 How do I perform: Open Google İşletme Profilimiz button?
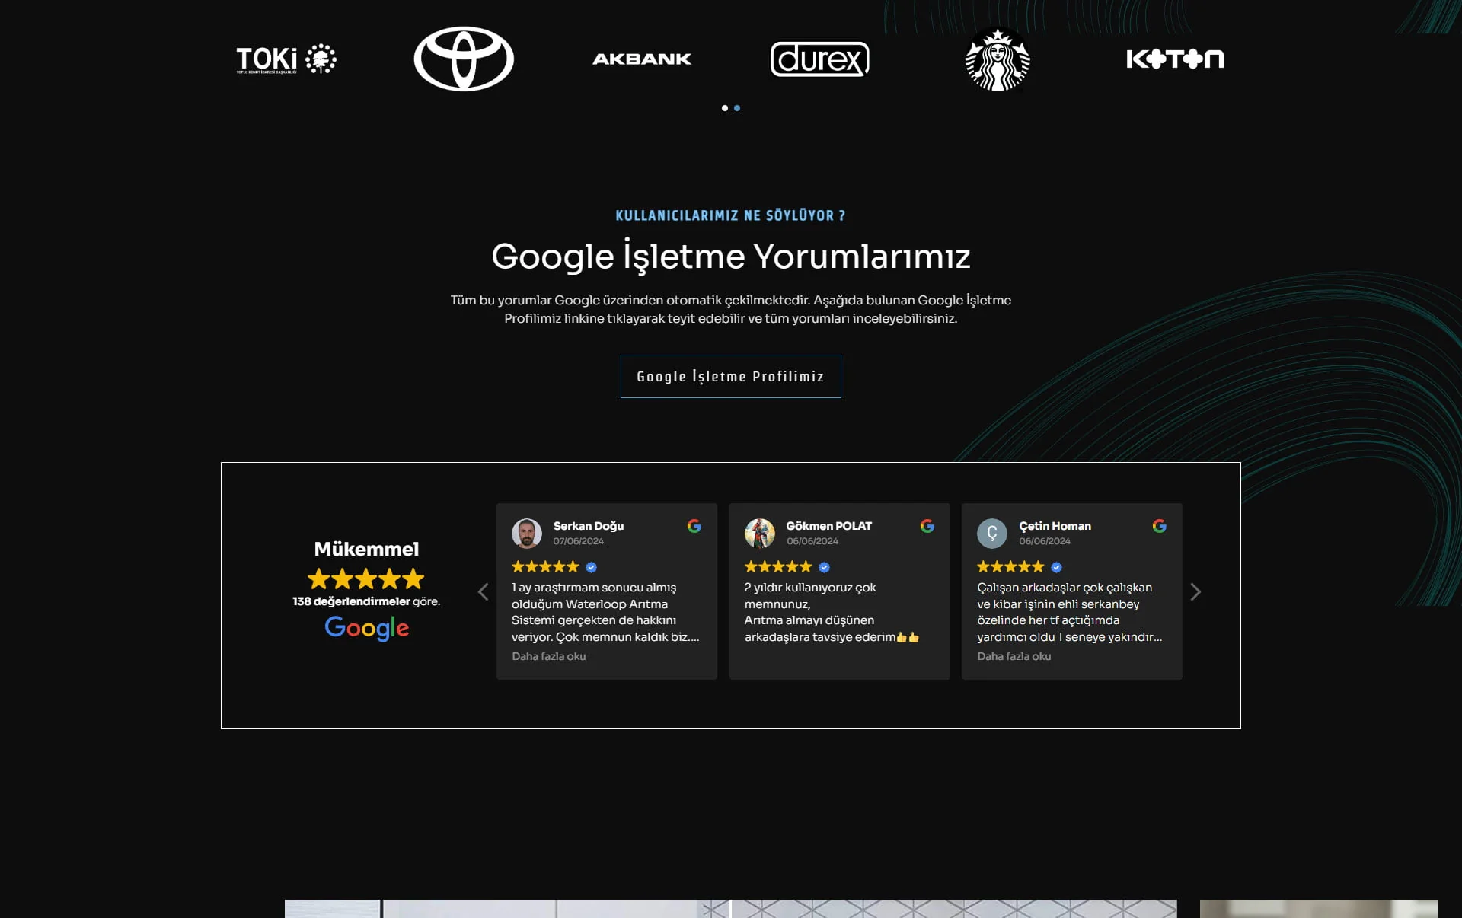(730, 376)
